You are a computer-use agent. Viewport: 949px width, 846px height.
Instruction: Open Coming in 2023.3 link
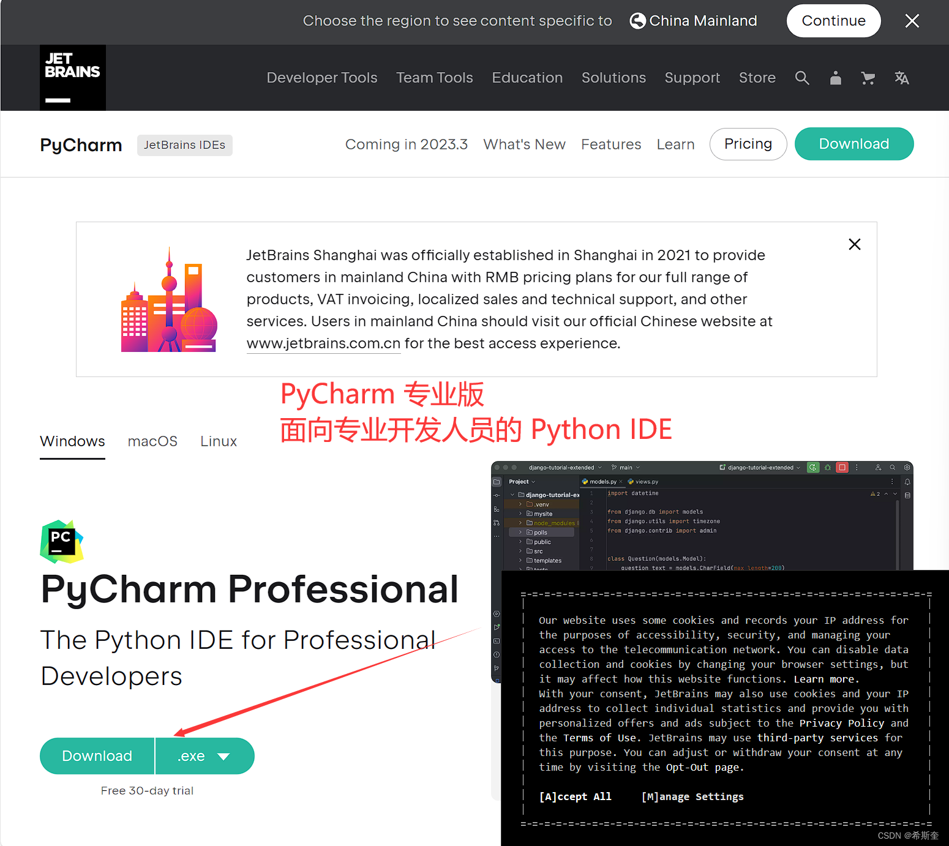click(407, 144)
